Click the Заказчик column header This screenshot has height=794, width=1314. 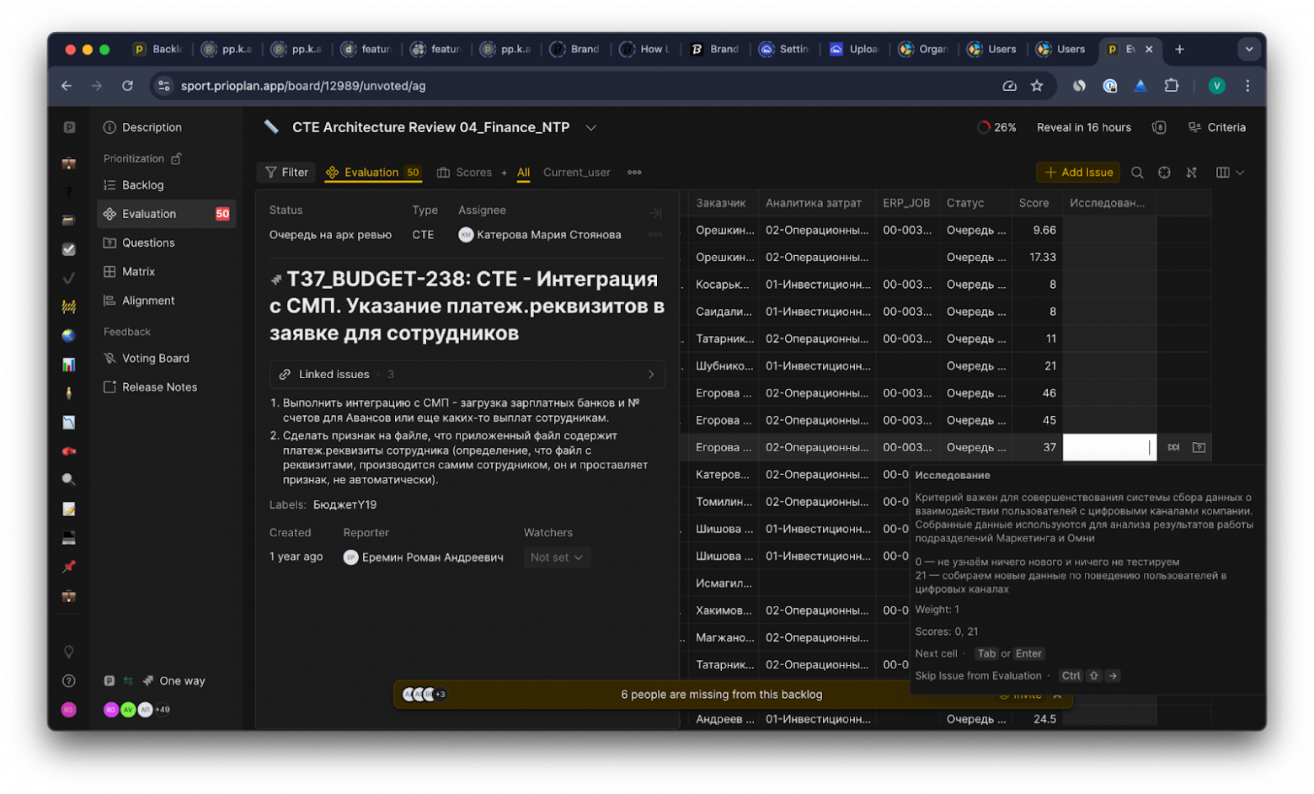(721, 203)
